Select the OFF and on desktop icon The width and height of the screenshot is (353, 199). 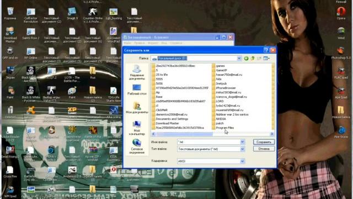[10, 53]
